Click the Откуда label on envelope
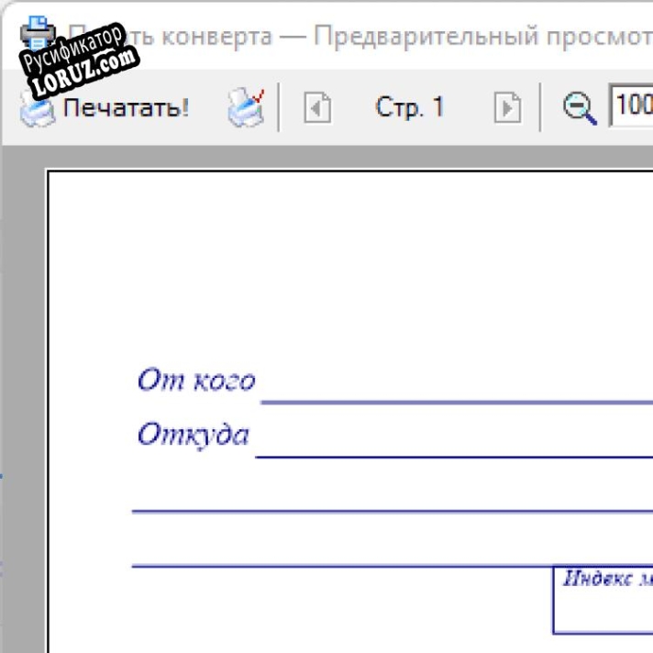Viewport: 653px width, 653px height. (194, 436)
